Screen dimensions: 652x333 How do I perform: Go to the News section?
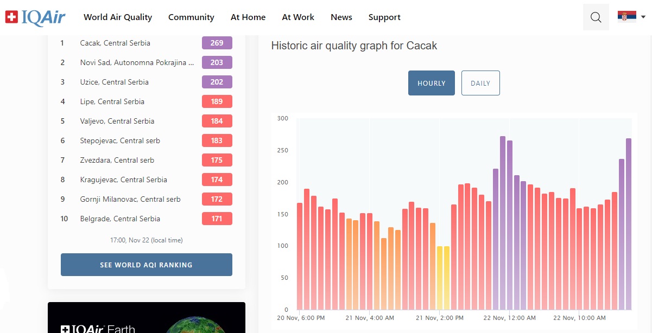coord(341,17)
